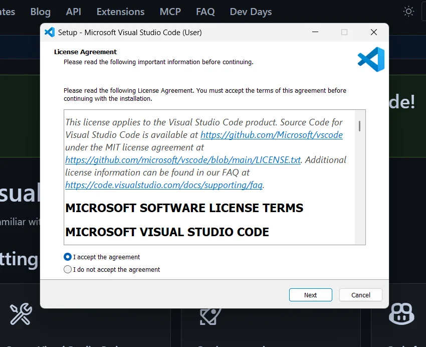Minimize the Setup window
The height and width of the screenshot is (347, 426).
(315, 32)
